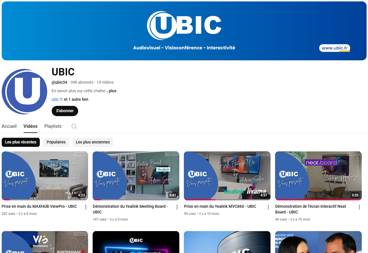Click the 4:23 duration badge

point(82,195)
